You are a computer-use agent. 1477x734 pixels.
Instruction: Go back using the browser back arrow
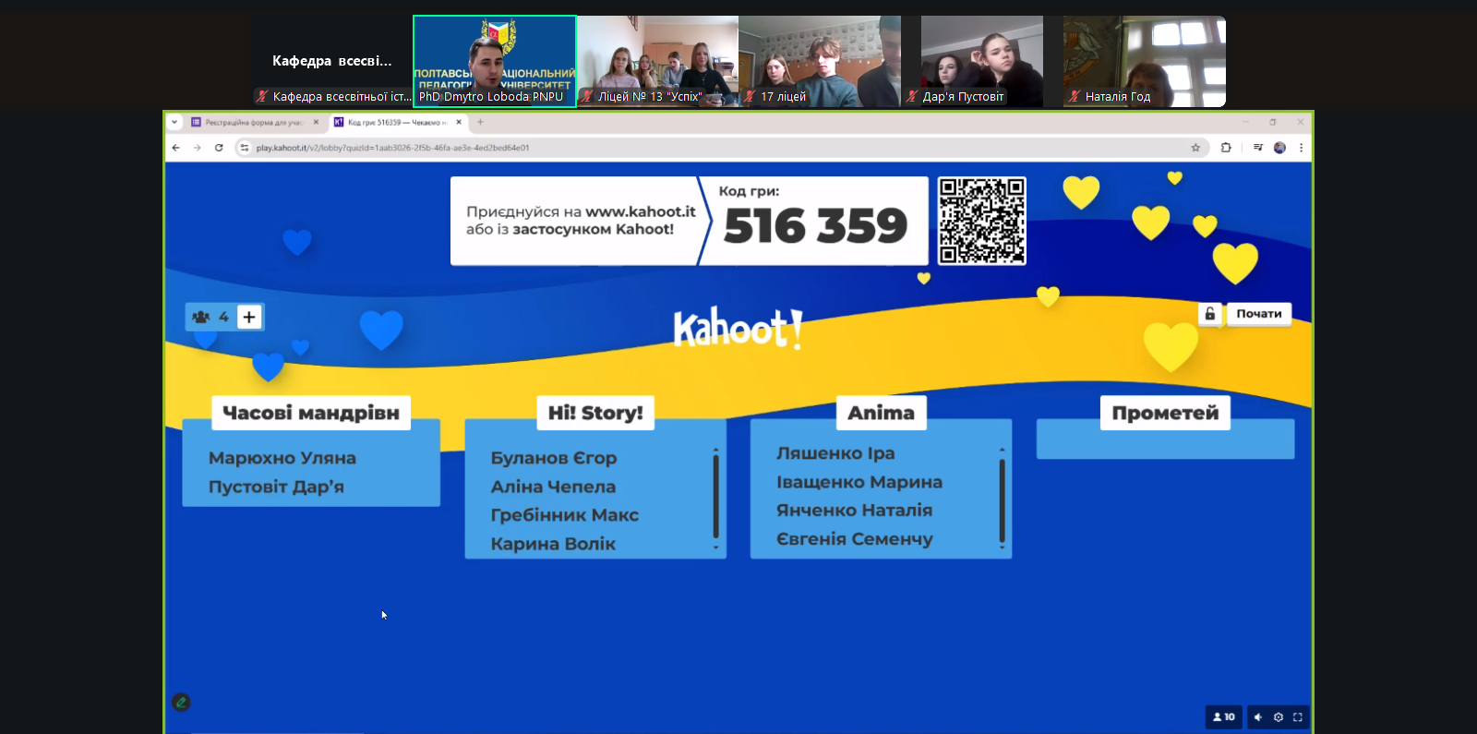tap(176, 148)
